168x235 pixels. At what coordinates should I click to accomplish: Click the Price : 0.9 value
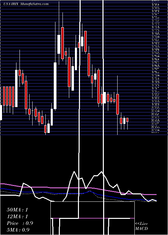[20, 223]
